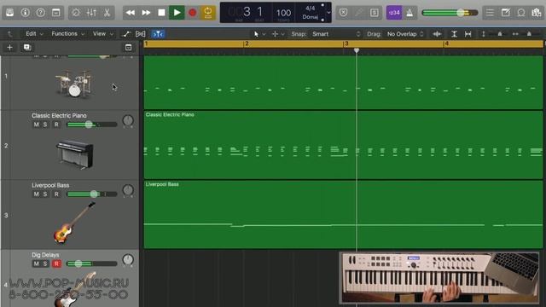The width and height of the screenshot is (546, 307).
Task: Mute the Classic Electric Piano track
Action: [x=36, y=125]
